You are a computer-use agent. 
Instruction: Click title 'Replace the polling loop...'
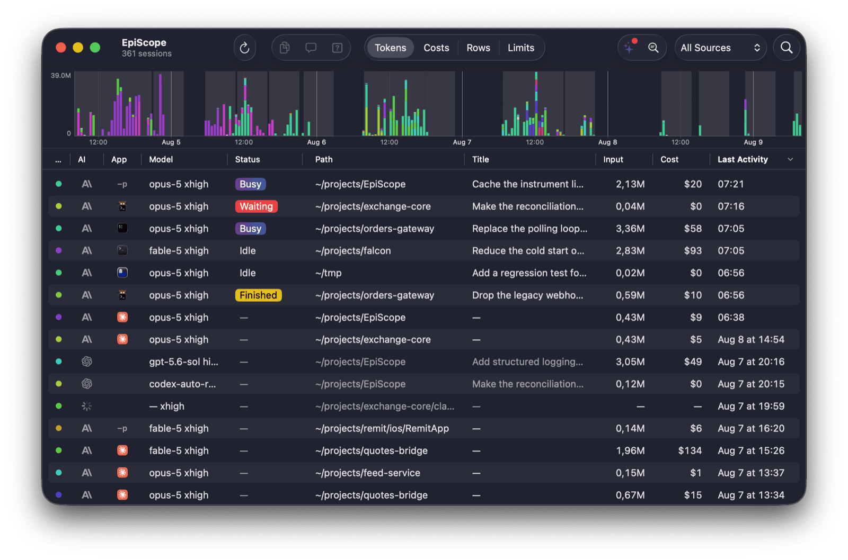(x=529, y=229)
